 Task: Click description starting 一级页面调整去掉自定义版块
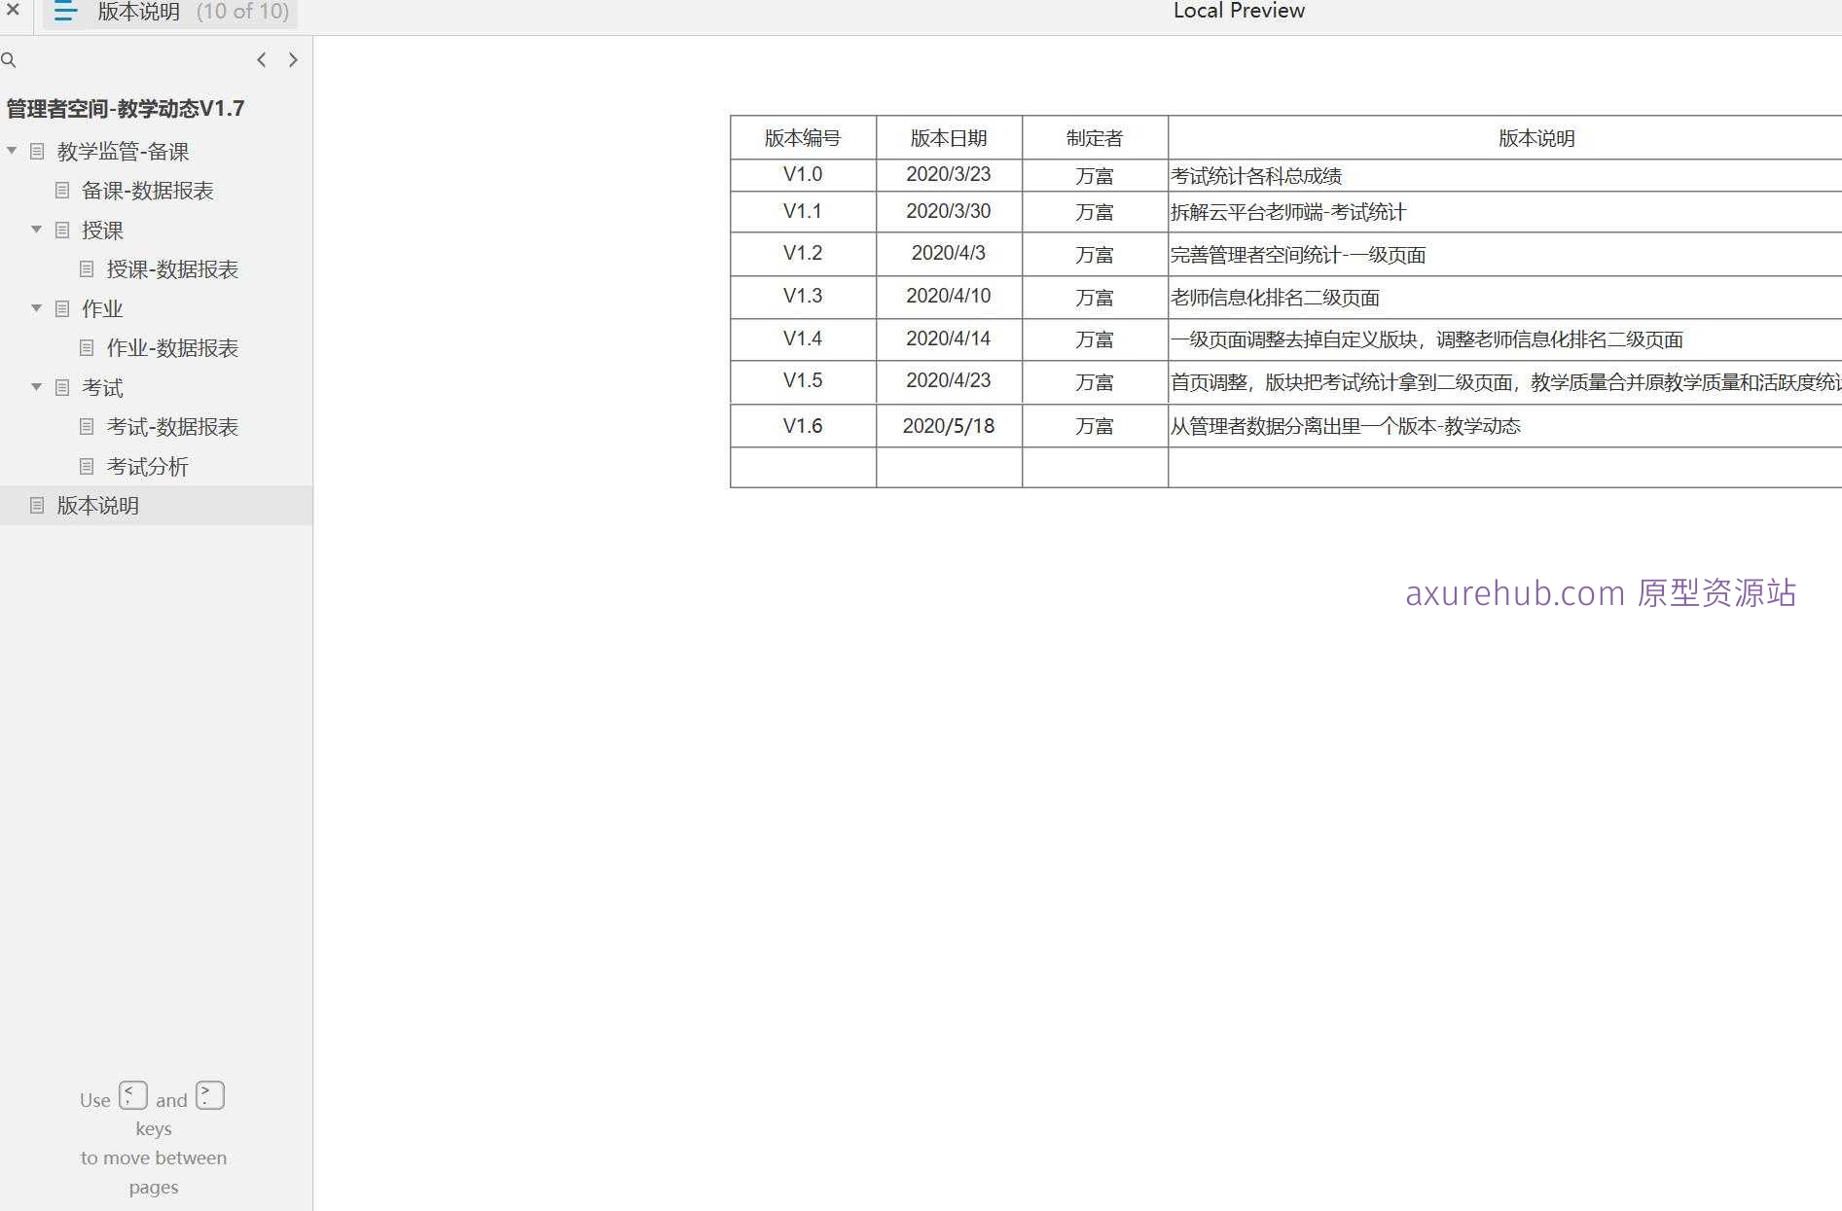coord(1427,339)
